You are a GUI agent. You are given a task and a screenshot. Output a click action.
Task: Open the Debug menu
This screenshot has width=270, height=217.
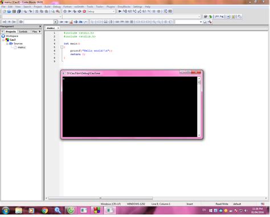[57, 7]
